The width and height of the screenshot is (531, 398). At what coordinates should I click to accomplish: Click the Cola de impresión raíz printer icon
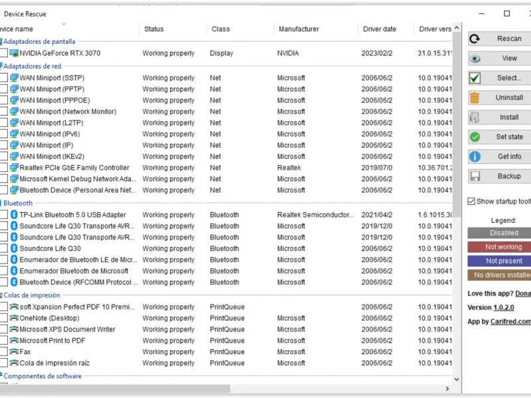pos(14,362)
